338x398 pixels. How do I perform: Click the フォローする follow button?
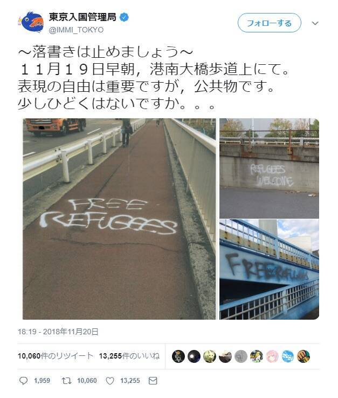tap(270, 23)
